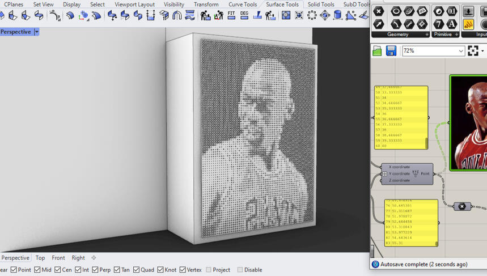Select the upper yellow number panel
Screen dimensions: 487x276
point(401,118)
